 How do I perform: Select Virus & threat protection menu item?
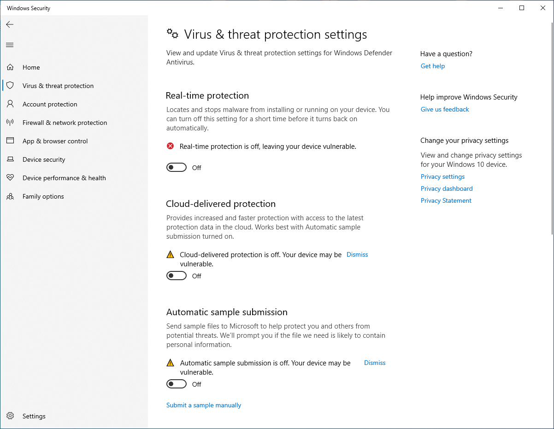58,86
